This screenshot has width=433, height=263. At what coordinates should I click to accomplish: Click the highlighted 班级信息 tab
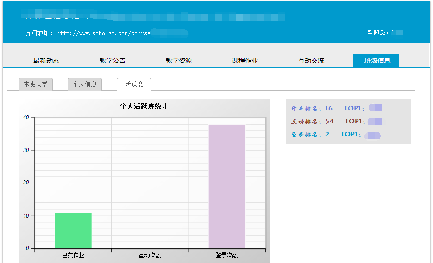(376, 61)
